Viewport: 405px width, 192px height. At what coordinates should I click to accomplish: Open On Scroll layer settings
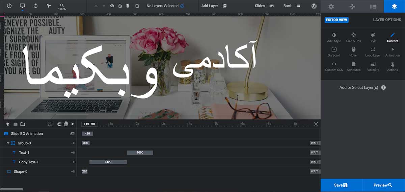tap(334, 52)
